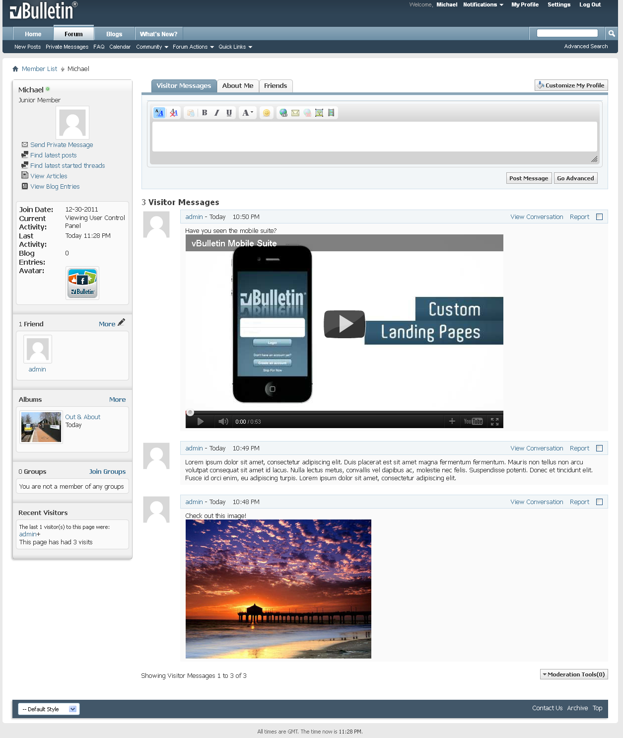
Task: Click the Join Groups link
Action: 107,472
